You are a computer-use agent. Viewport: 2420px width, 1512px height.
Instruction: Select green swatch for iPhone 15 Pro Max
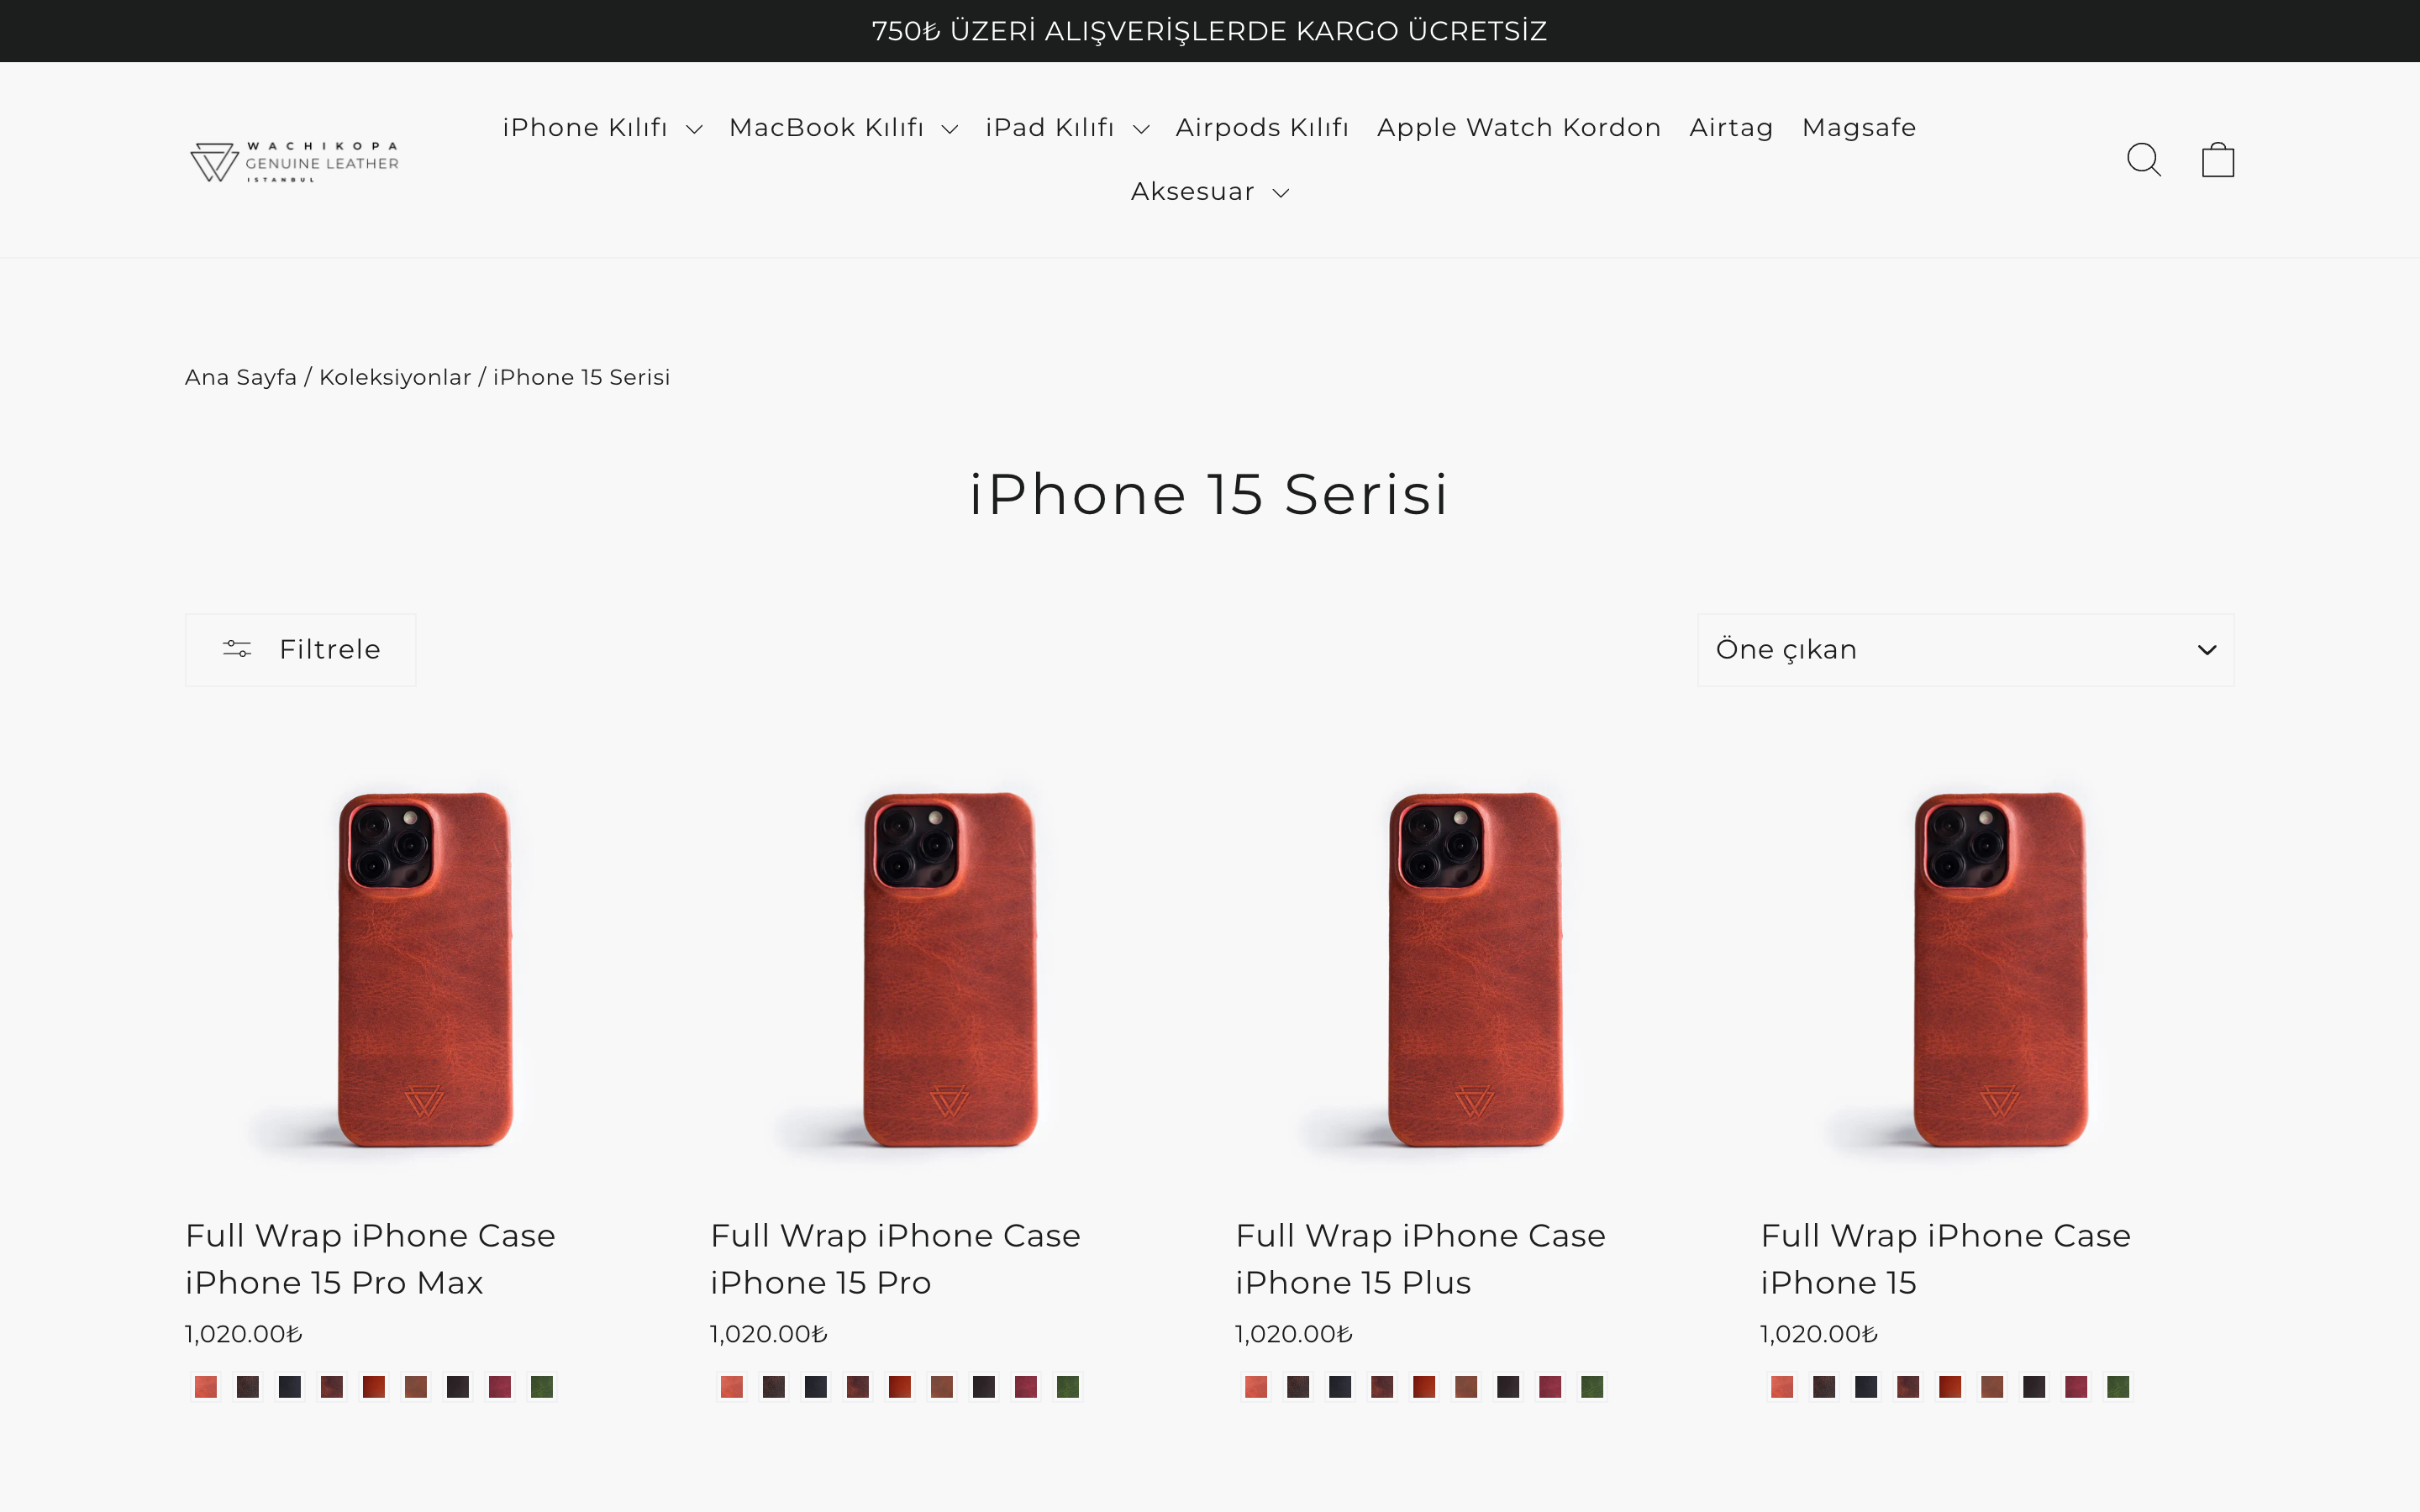(542, 1387)
